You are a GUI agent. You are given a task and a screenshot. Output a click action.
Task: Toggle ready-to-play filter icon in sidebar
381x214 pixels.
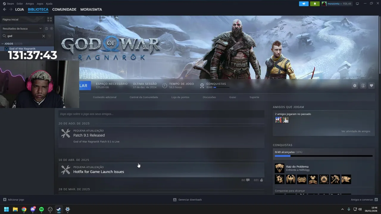(51, 29)
